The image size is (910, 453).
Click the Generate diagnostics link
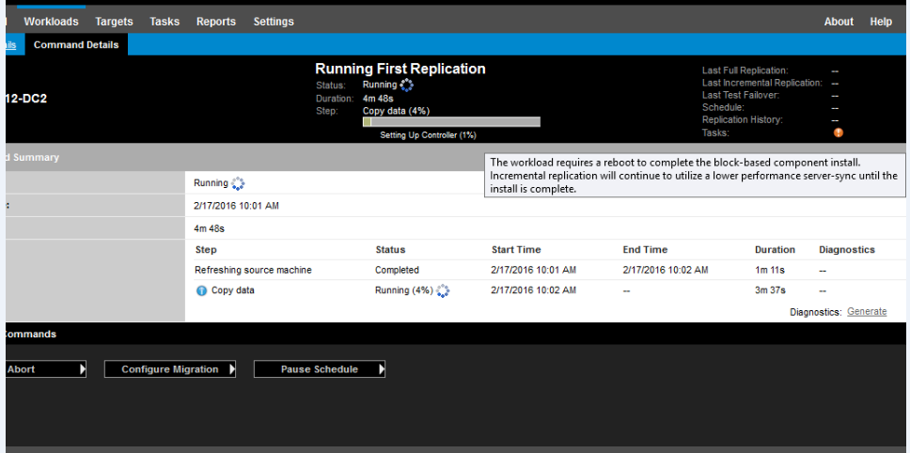click(866, 312)
